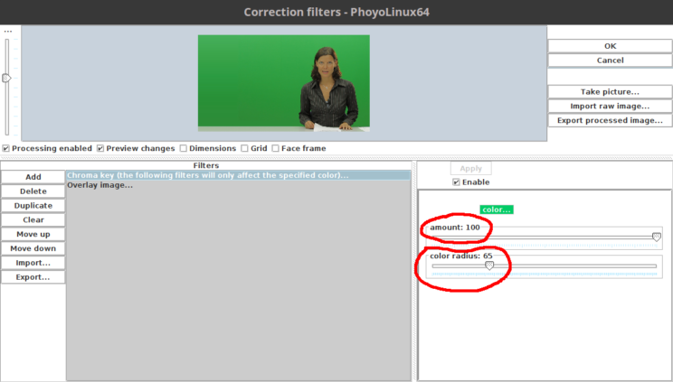Viewport: 673px width, 382px height.
Task: Clear all filters
Action: tap(33, 220)
